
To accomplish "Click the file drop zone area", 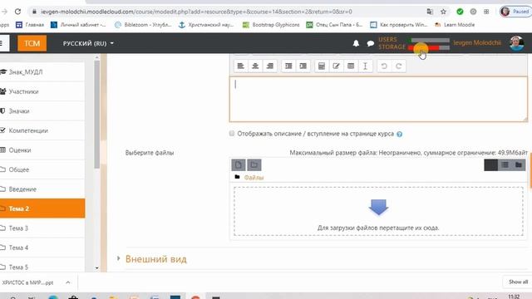I will 378,211.
